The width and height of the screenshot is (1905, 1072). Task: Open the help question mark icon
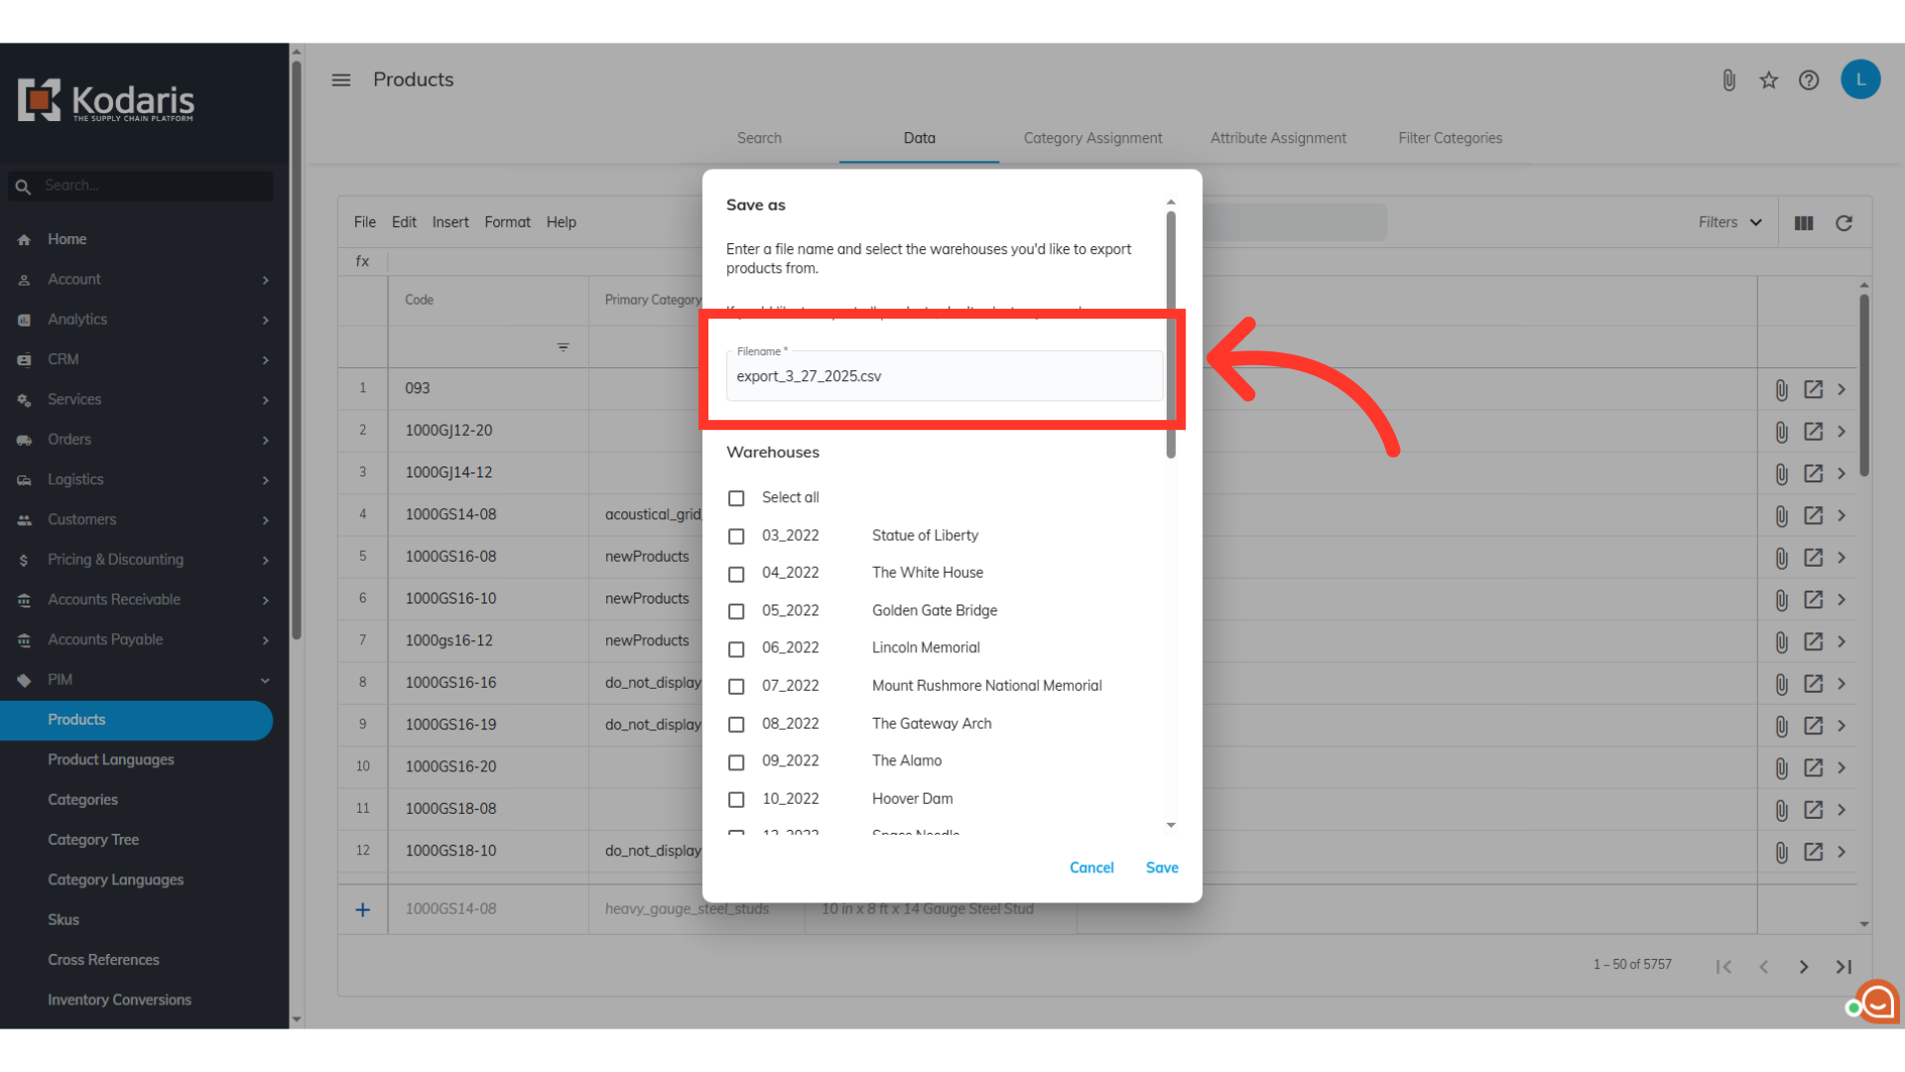[x=1809, y=80]
